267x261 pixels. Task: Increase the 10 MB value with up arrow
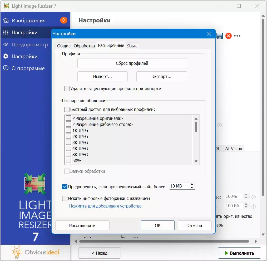coord(192,185)
